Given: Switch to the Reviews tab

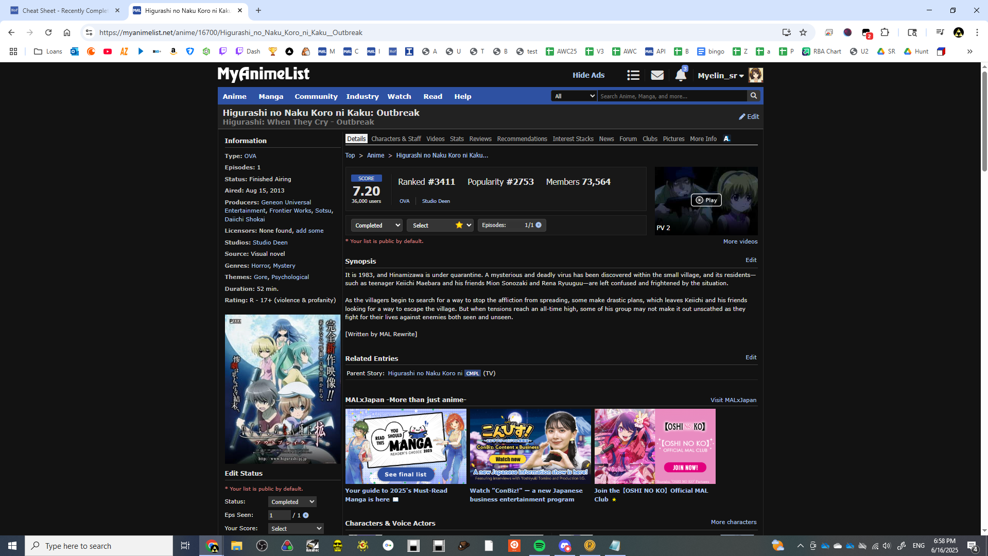Looking at the screenshot, I should point(480,139).
